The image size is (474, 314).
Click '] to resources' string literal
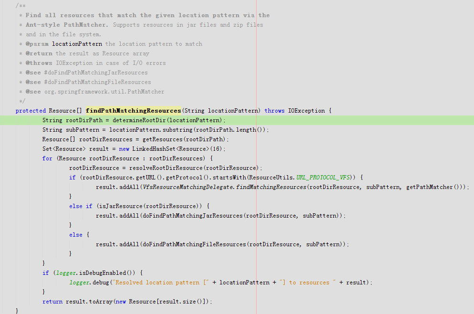click(x=308, y=283)
